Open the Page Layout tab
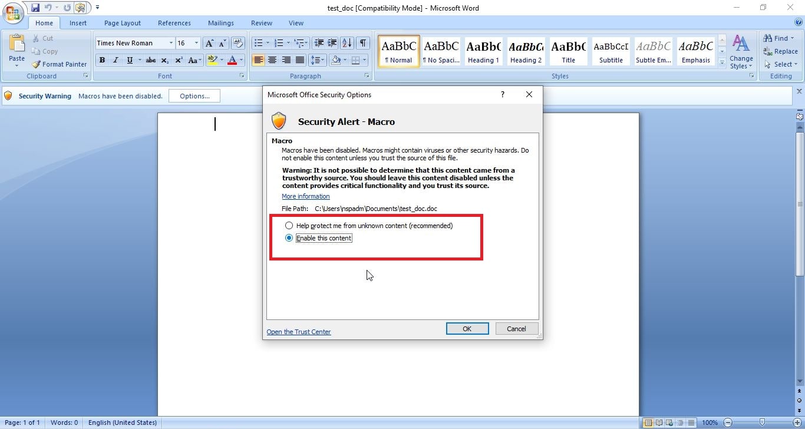Viewport: 805px width, 429px height. tap(123, 23)
